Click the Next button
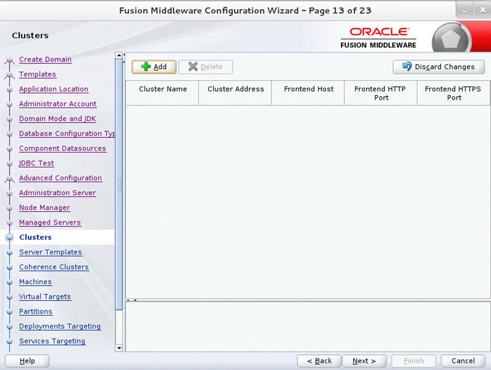 (x=364, y=361)
